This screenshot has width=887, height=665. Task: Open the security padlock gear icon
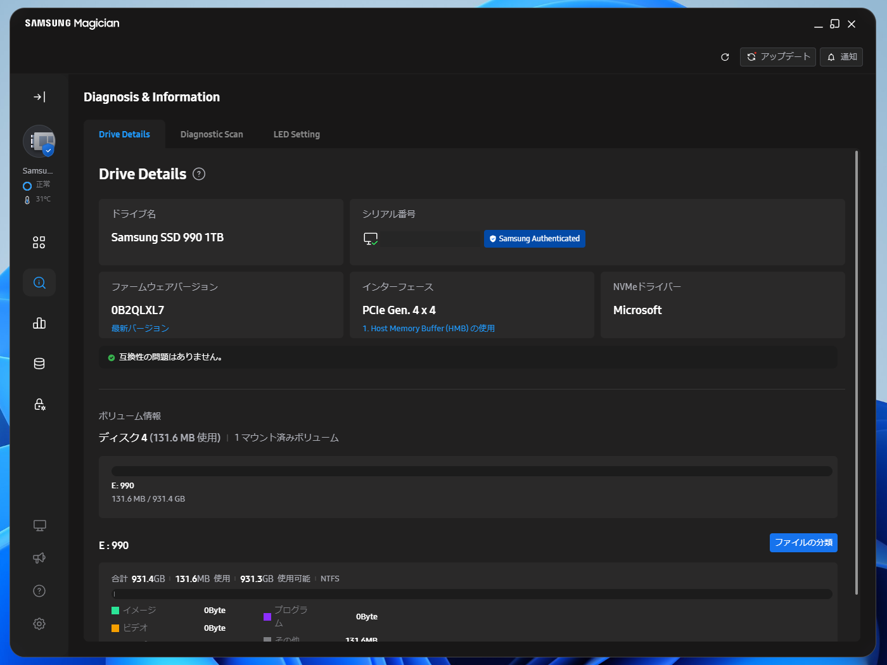39,404
